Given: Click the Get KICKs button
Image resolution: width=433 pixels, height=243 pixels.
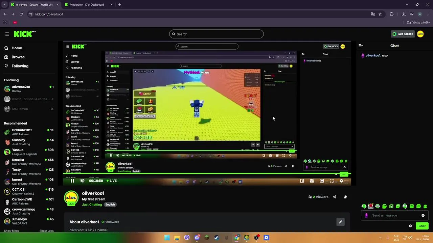Looking at the screenshot, I should 403,34.
